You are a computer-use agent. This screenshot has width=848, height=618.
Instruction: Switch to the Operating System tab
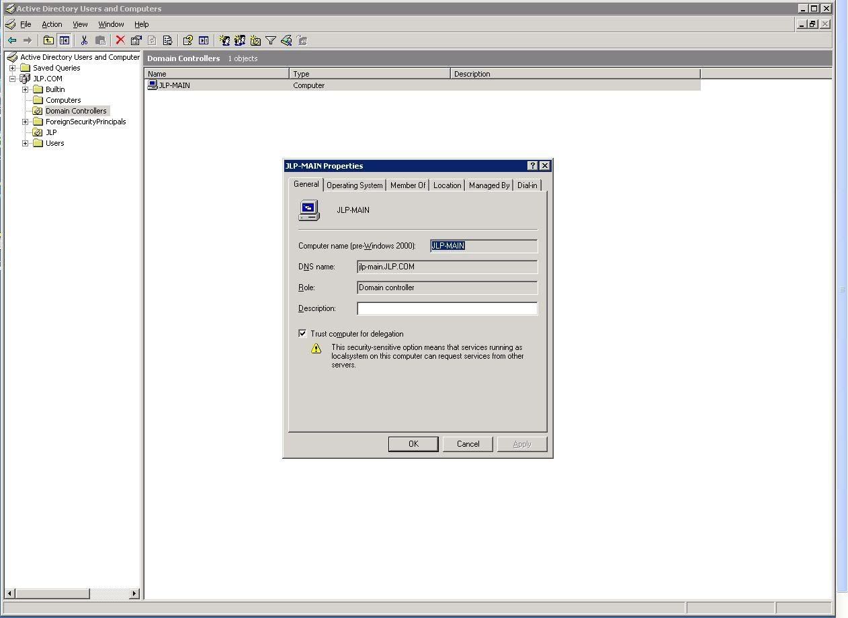pos(354,185)
